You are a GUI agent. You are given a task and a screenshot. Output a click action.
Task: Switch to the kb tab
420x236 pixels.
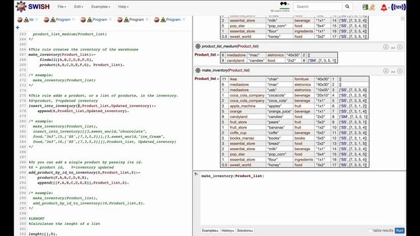coord(31,20)
